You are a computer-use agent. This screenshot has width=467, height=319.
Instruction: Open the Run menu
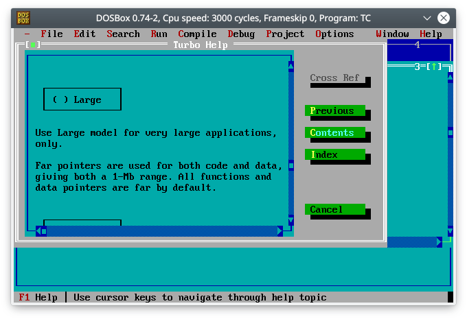159,34
